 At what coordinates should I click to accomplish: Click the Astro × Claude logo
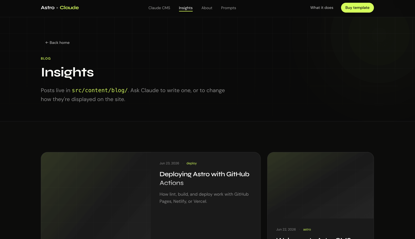coord(60,8)
